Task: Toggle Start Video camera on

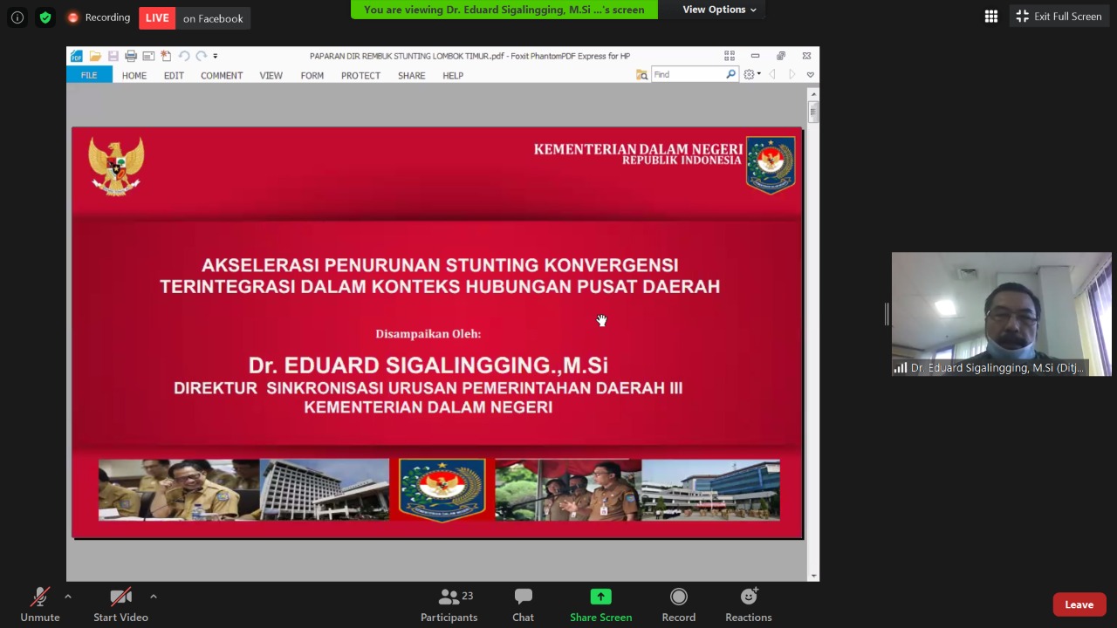Action: pos(120,604)
